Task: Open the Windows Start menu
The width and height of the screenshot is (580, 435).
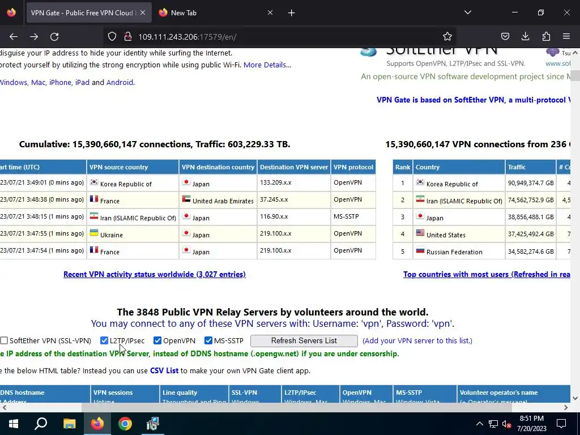Action: (14, 424)
